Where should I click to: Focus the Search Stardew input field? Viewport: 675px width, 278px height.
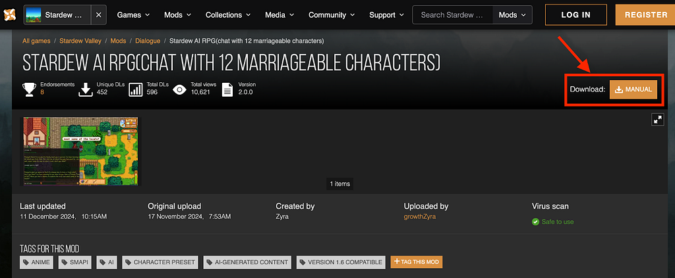click(x=452, y=15)
